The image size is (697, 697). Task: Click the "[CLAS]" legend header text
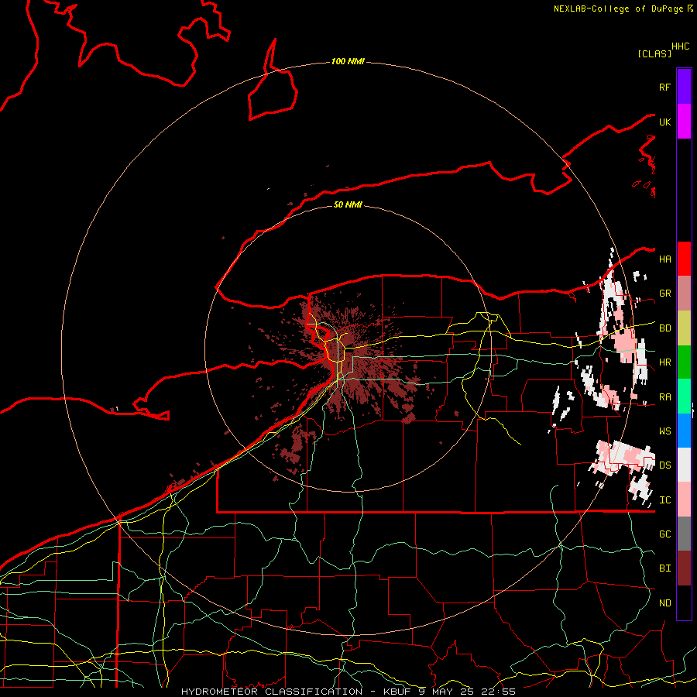click(654, 54)
